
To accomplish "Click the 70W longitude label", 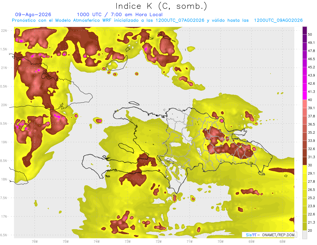I will click(x=220, y=241).
